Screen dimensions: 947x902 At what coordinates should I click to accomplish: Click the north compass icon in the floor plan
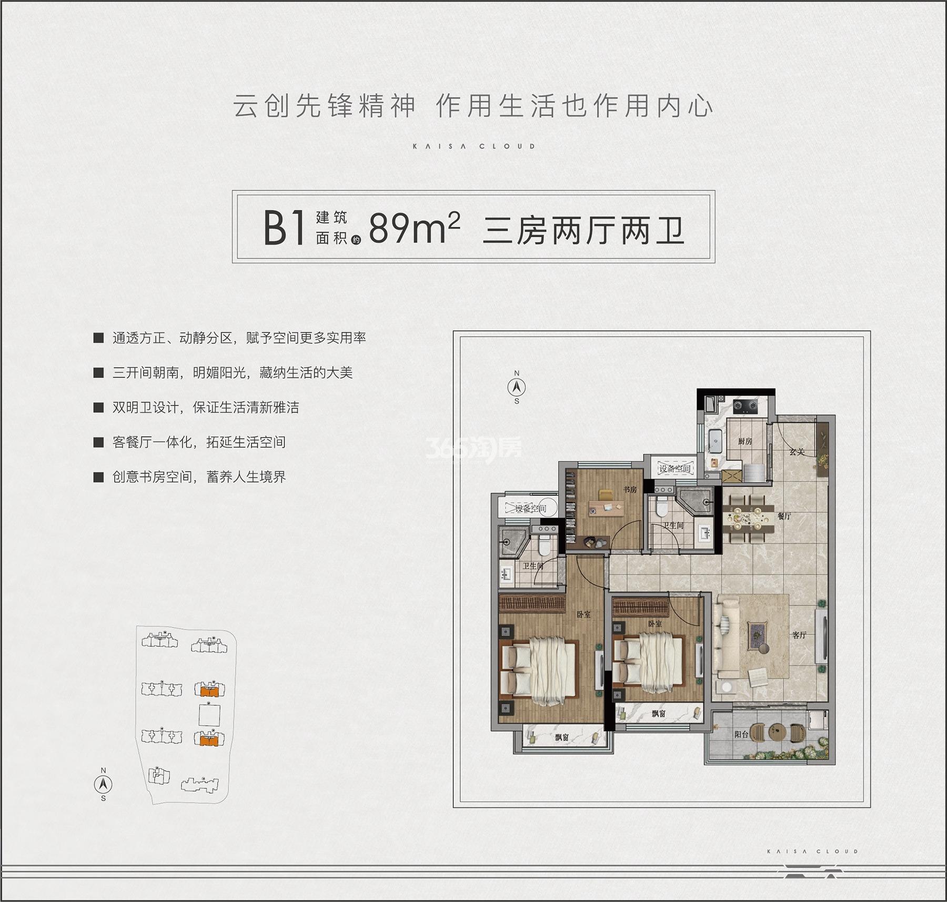click(517, 388)
